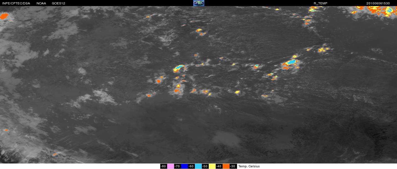Click the R_TEMP product label
The image size is (397, 169).
[320, 3]
